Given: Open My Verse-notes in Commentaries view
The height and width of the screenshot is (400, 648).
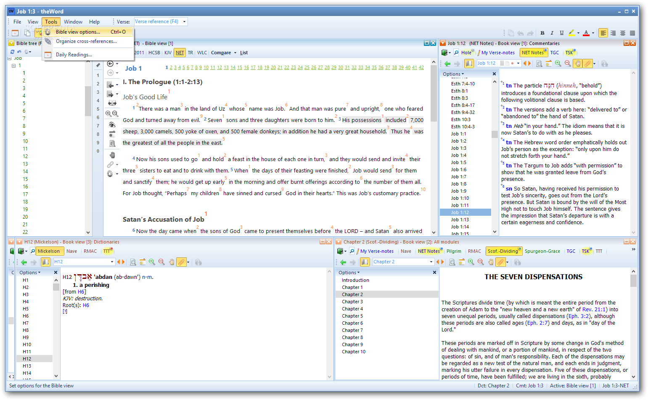Looking at the screenshot, I should click(495, 53).
